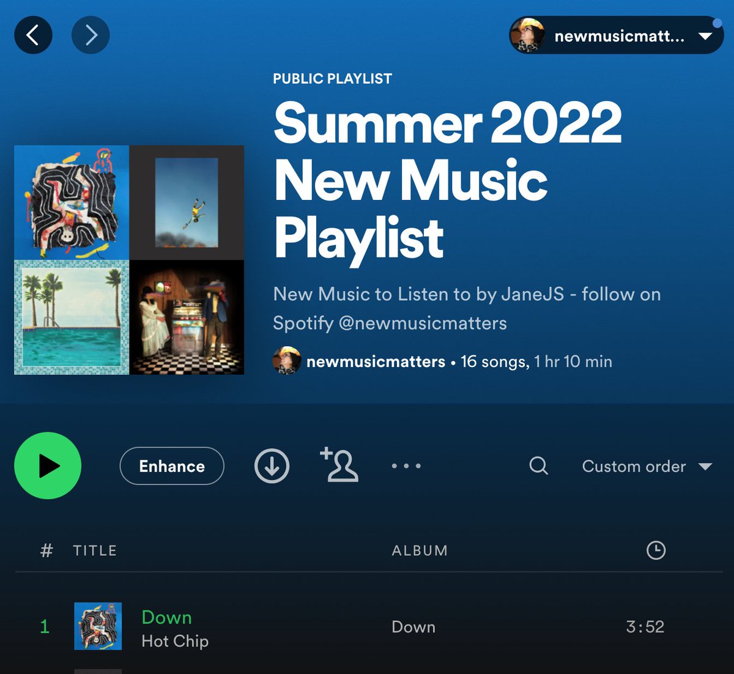Click the newmusicmatters profile avatar icon
The width and height of the screenshot is (734, 674).
527,35
